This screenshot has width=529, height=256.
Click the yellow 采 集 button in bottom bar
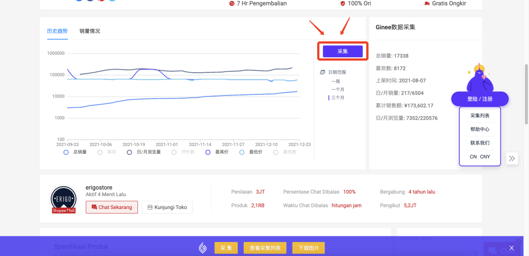(226, 248)
